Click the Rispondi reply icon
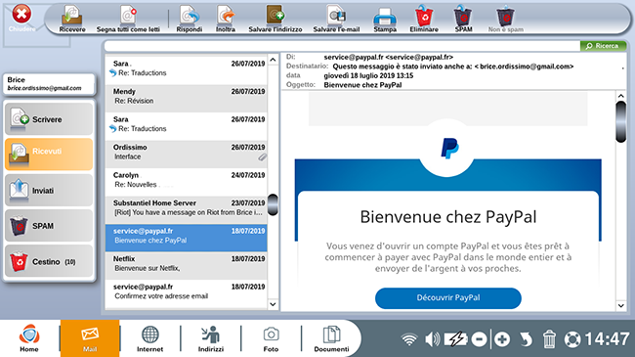The width and height of the screenshot is (635, 357). [x=190, y=19]
